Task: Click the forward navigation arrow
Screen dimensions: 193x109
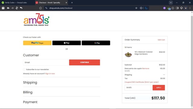Action: pyautogui.click(x=12, y=8)
